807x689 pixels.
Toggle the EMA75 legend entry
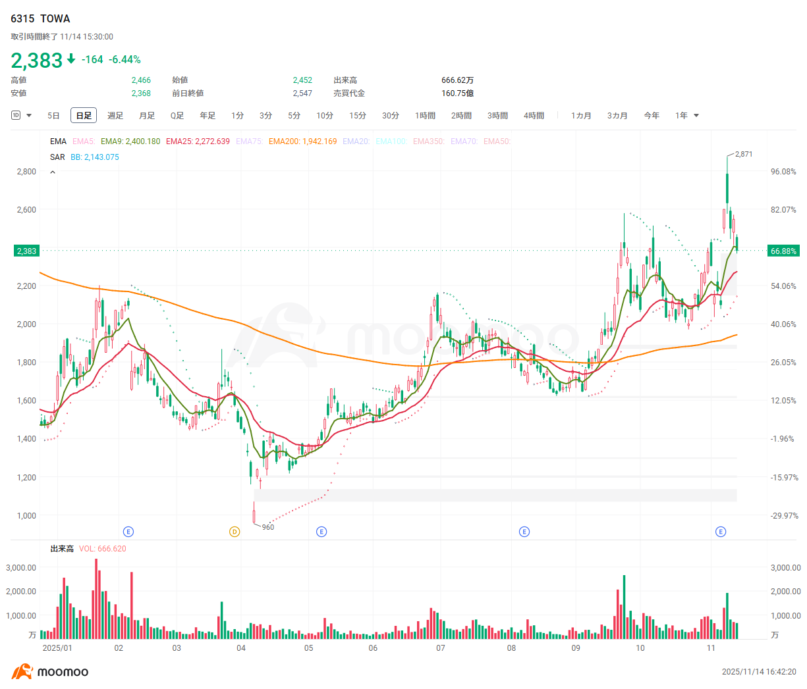tap(250, 141)
